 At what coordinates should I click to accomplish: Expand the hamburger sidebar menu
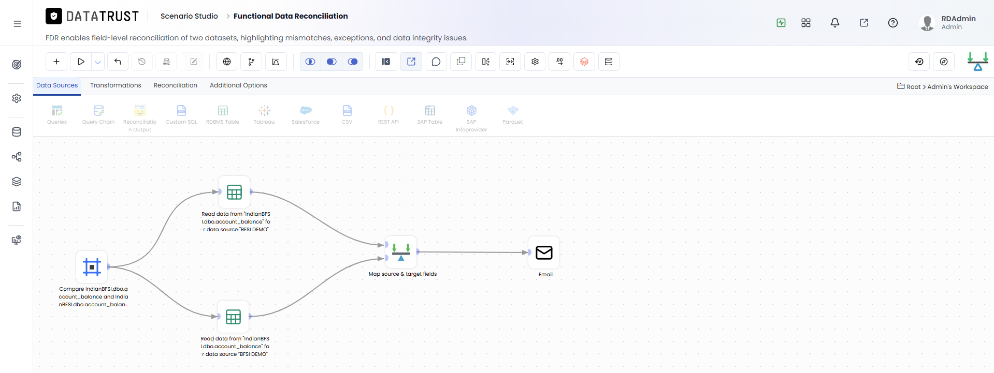click(17, 24)
